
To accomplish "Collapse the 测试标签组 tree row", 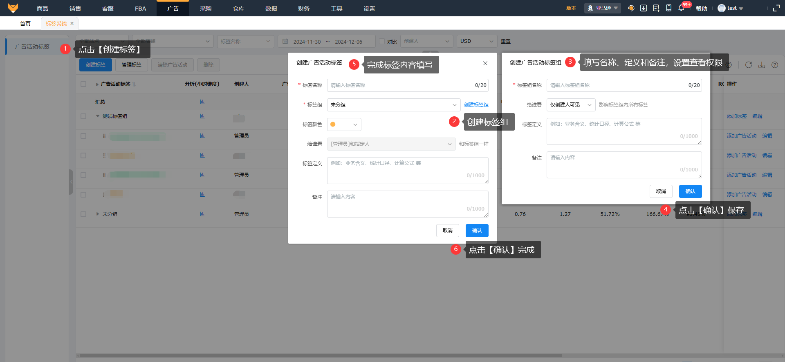I will (98, 116).
